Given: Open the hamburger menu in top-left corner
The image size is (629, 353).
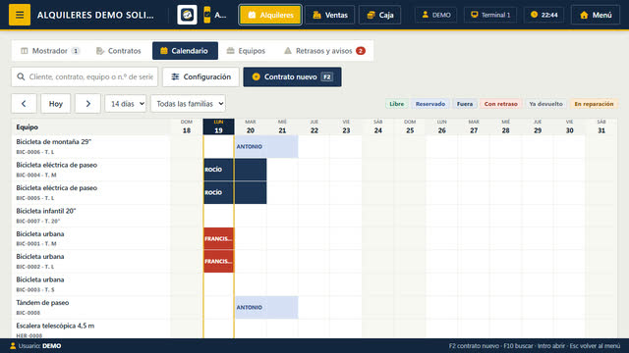Looking at the screenshot, I should [x=20, y=15].
